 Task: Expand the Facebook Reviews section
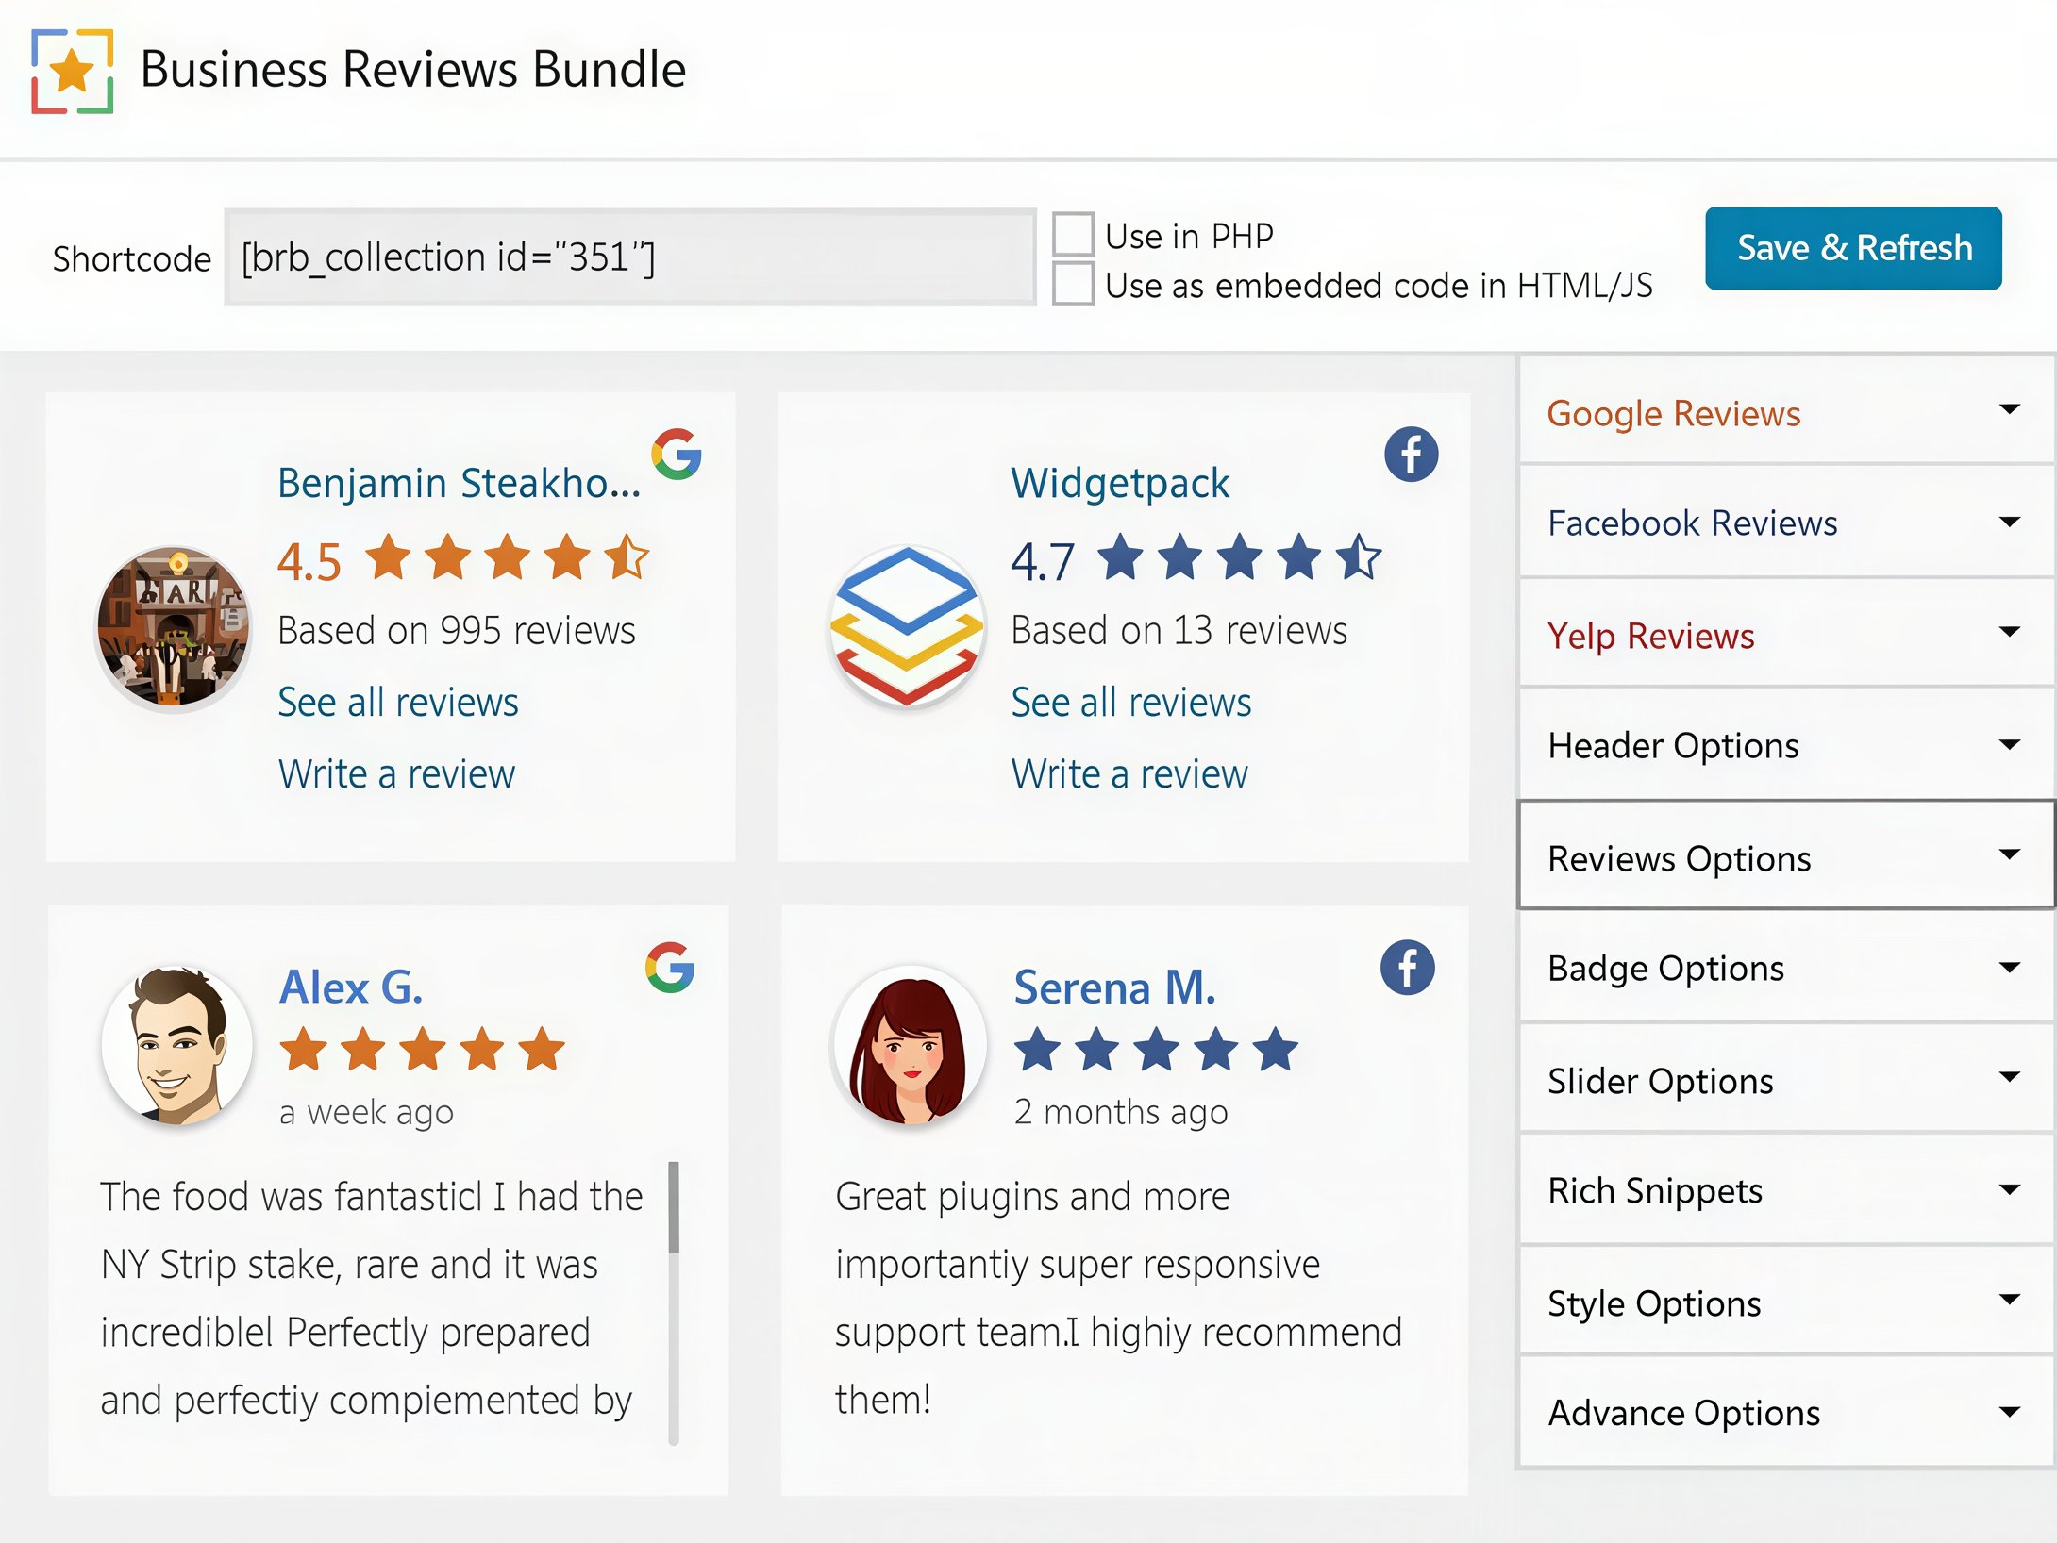click(1785, 522)
